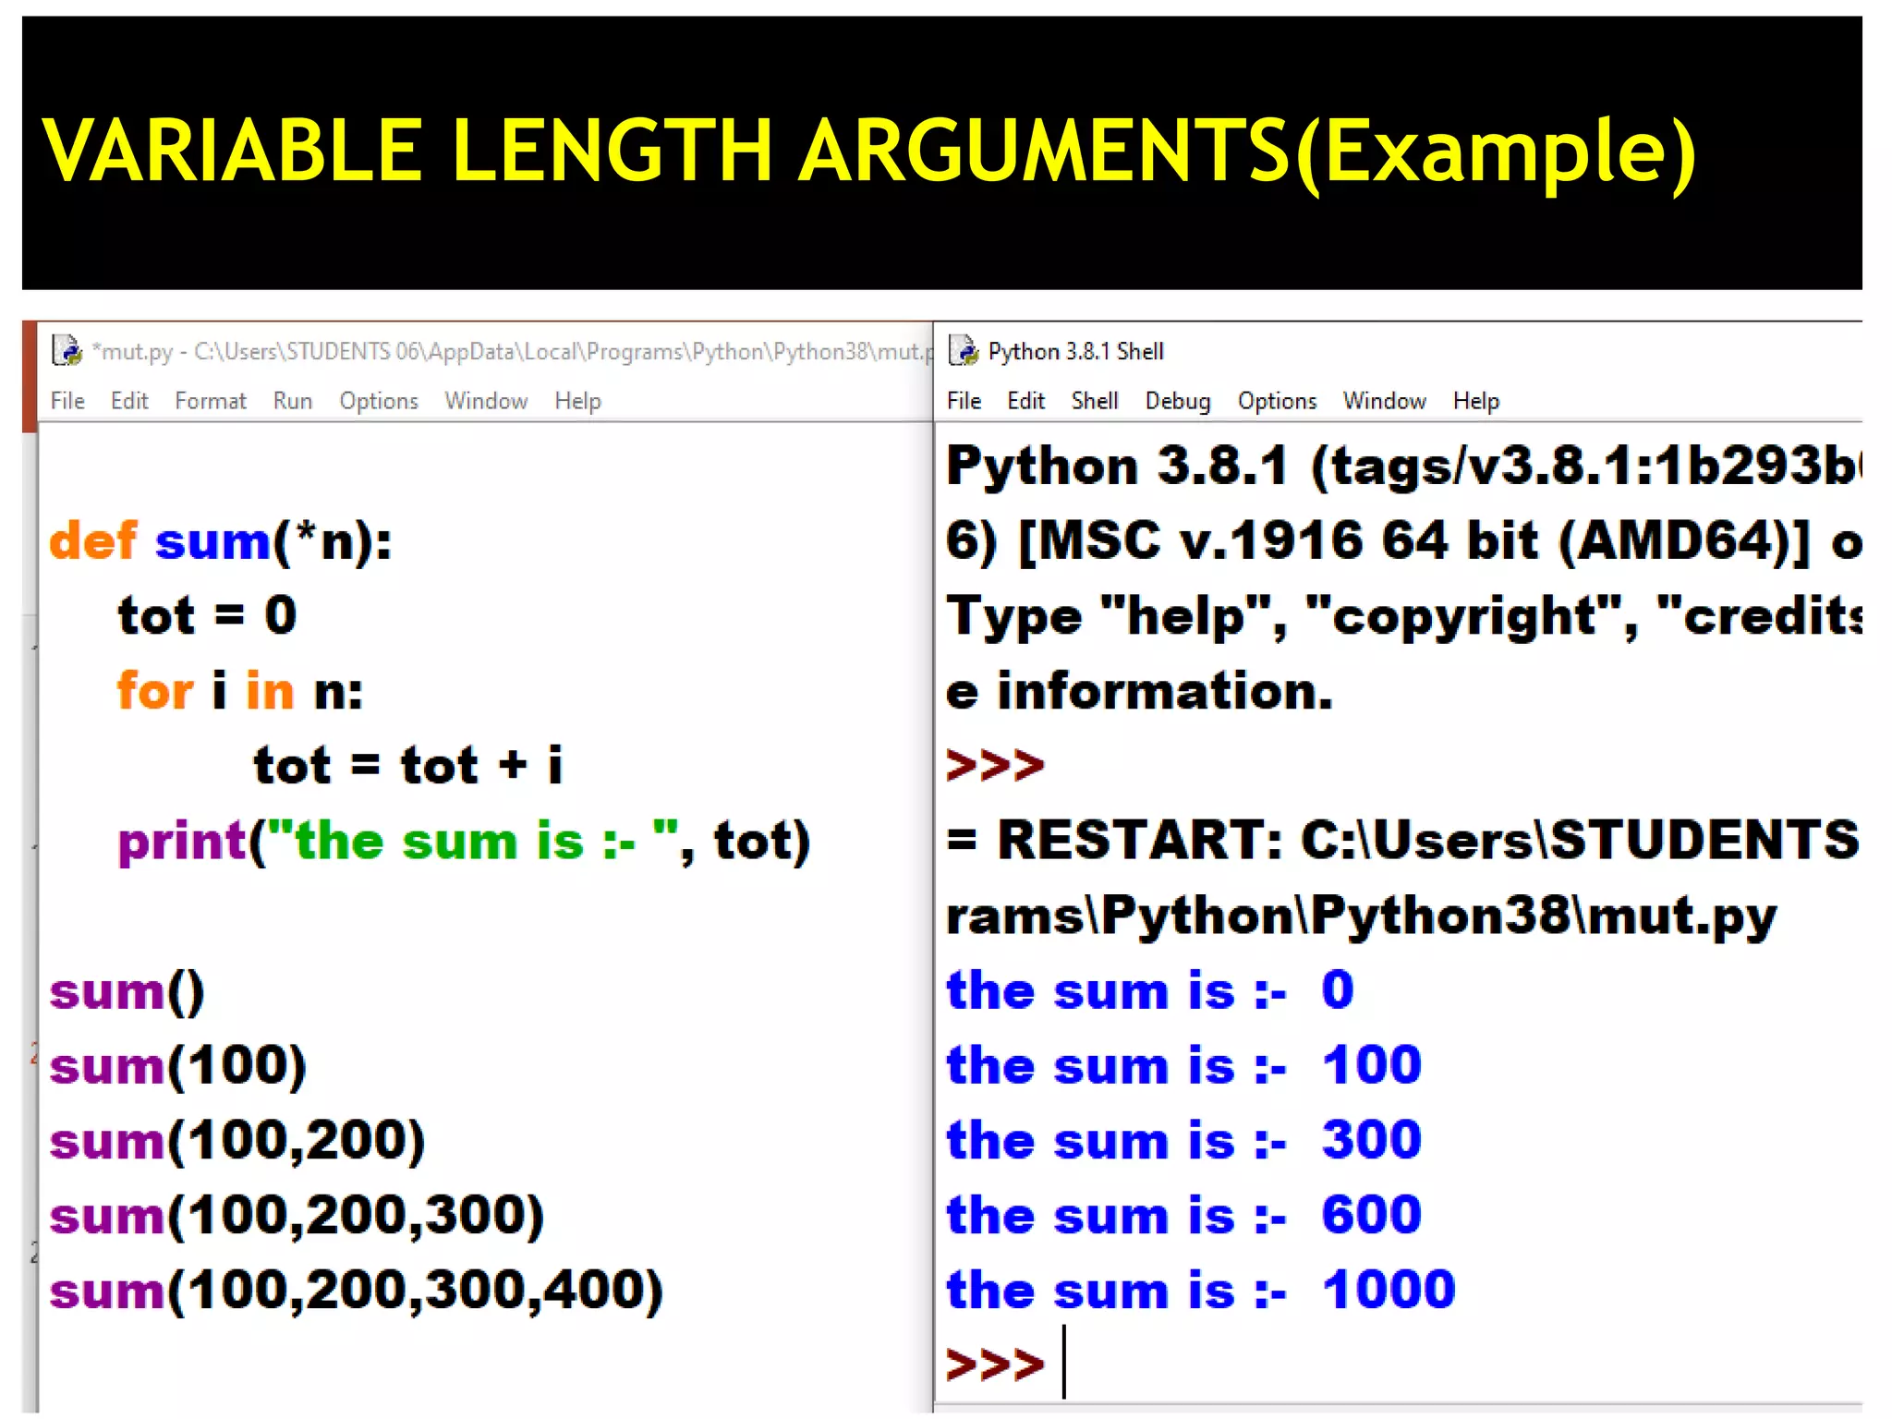Click the 'sum(100,200,300)' call line

click(297, 1216)
